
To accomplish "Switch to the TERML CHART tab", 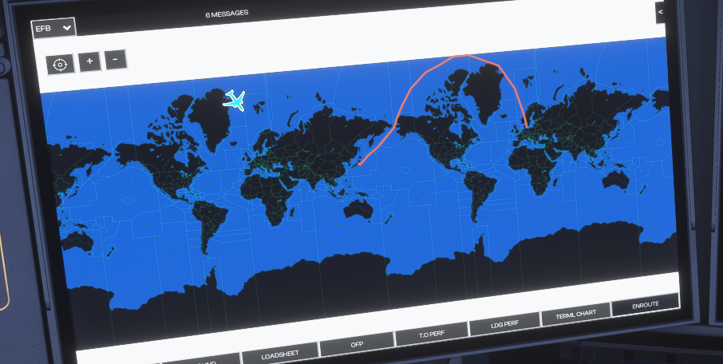I will tap(576, 315).
